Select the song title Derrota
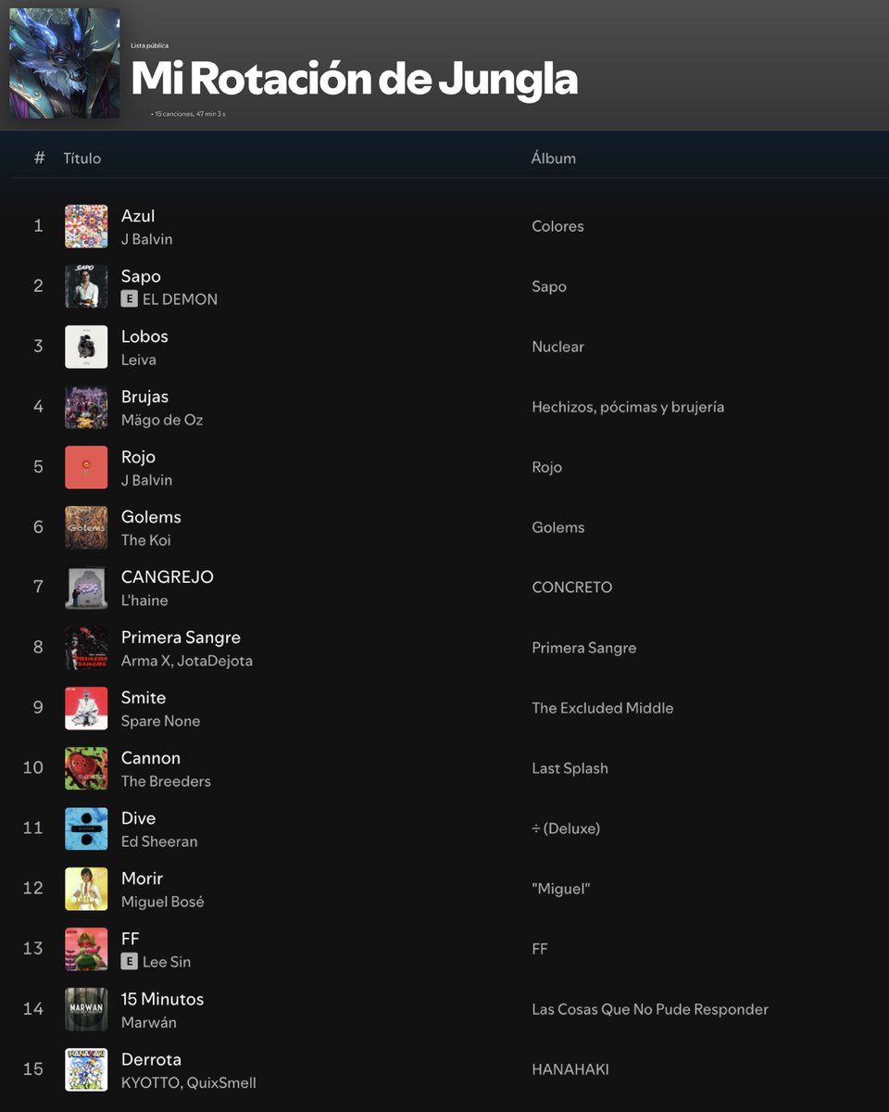Screen dimensions: 889x1112 [151, 1059]
